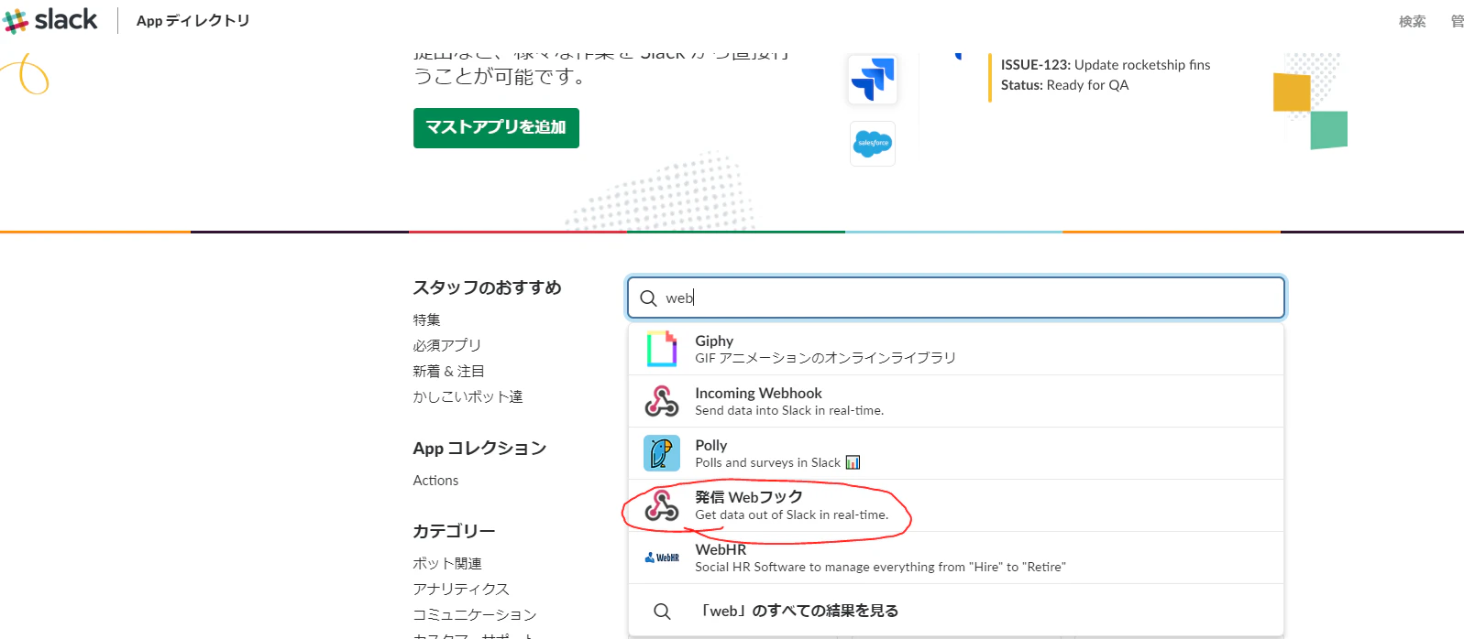
Task: Open the 発信 Webフック result
Action: click(955, 505)
